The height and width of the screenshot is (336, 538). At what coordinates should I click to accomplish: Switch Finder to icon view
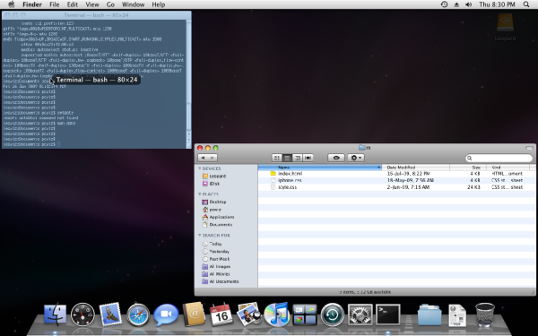276,158
